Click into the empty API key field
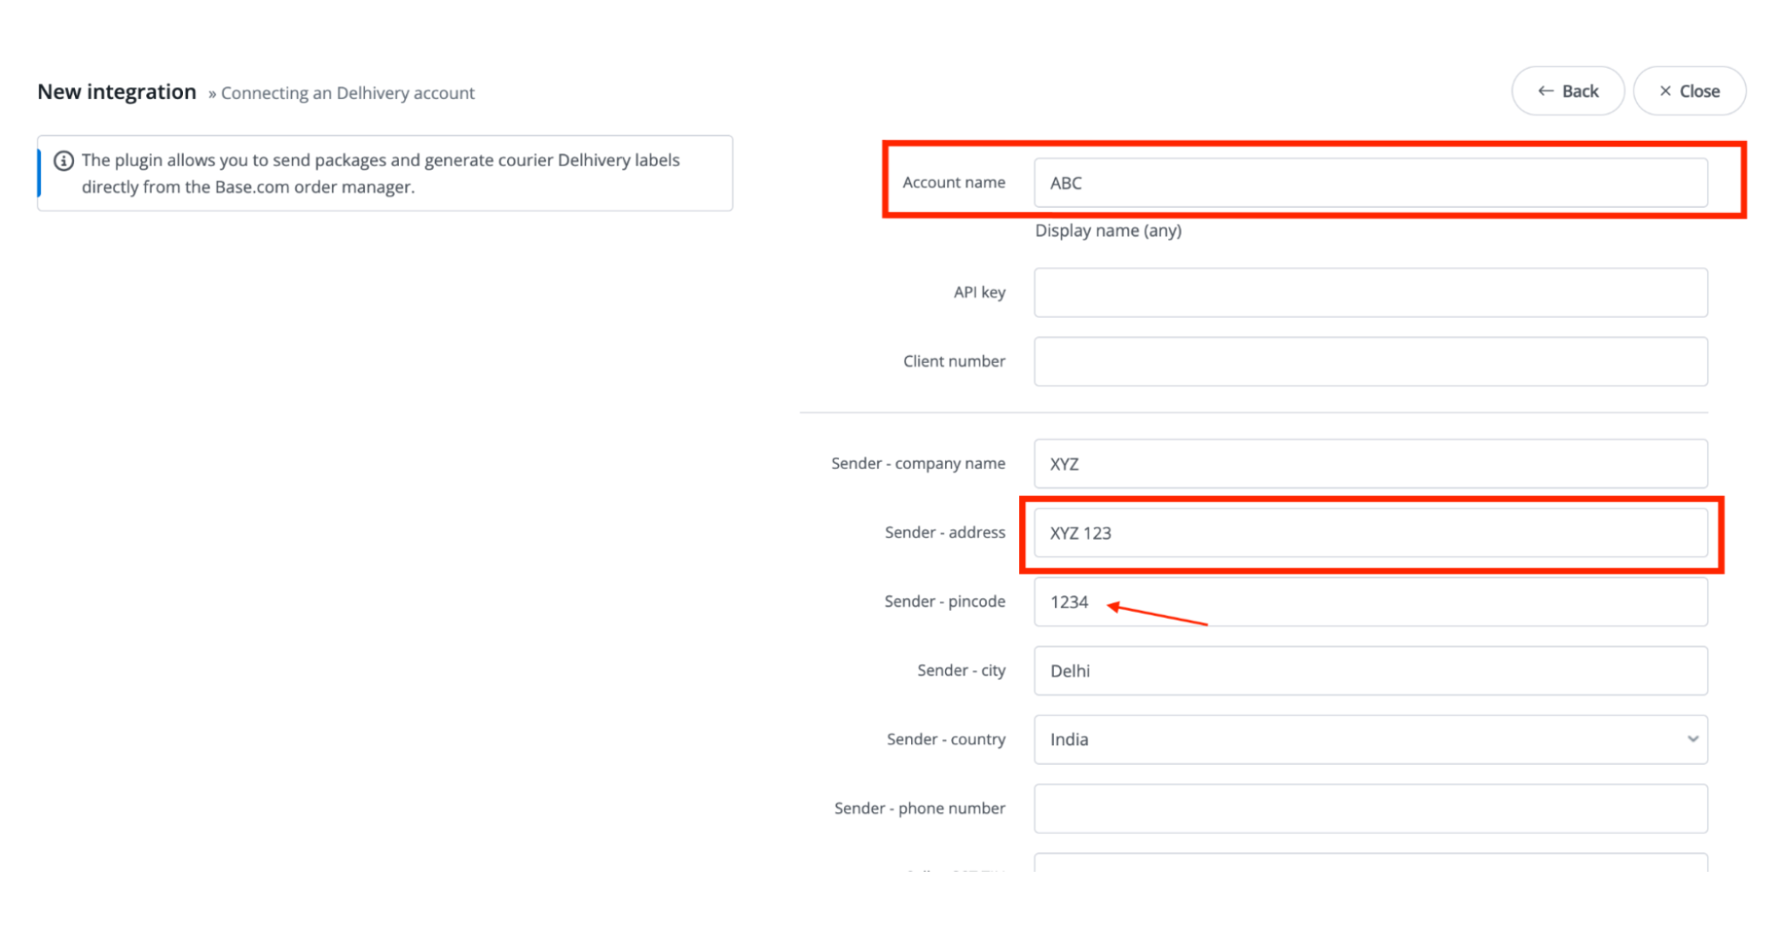The width and height of the screenshot is (1784, 933). (1369, 292)
